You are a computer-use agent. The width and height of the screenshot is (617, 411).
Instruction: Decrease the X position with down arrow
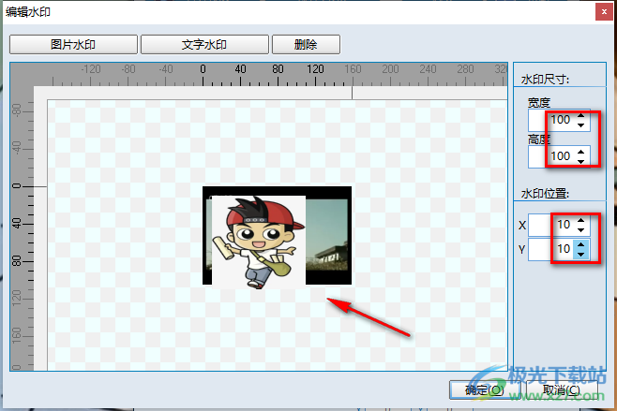pos(581,230)
